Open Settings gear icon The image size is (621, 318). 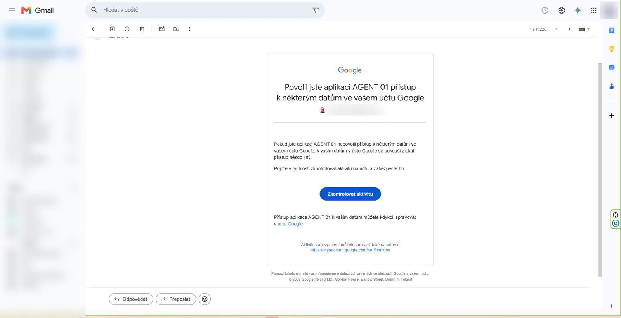pyautogui.click(x=562, y=10)
